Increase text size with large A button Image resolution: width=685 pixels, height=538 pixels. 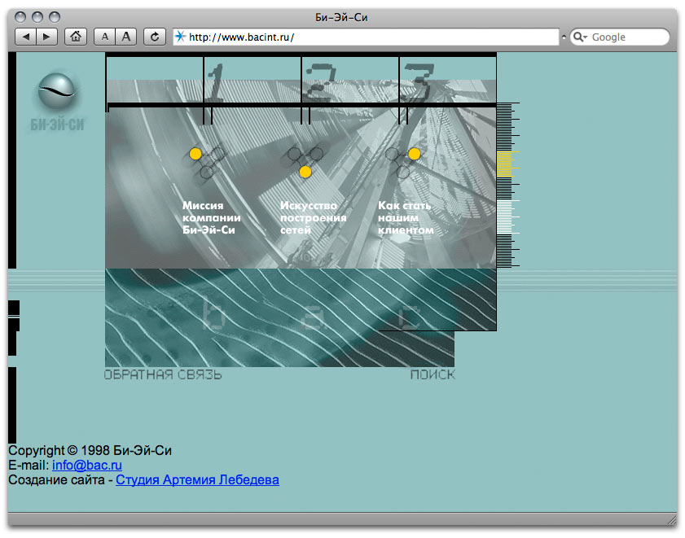tap(125, 37)
